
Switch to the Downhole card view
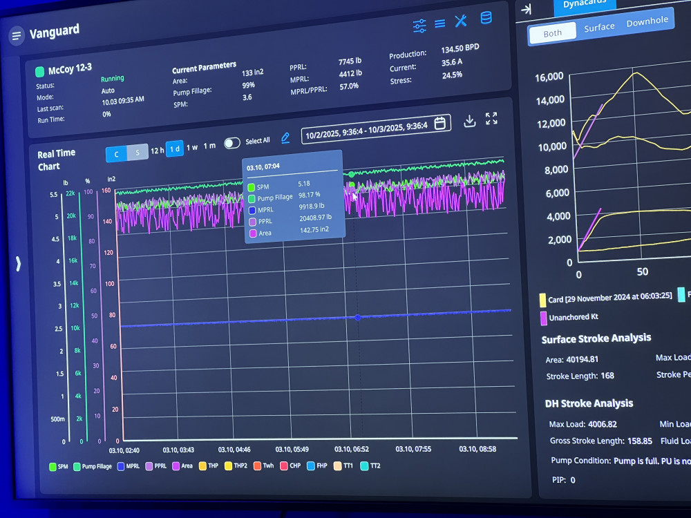pos(647,21)
